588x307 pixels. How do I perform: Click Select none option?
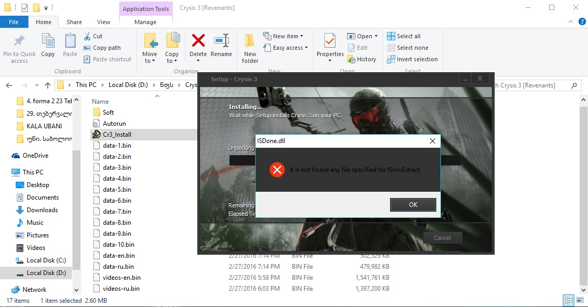pyautogui.click(x=407, y=48)
